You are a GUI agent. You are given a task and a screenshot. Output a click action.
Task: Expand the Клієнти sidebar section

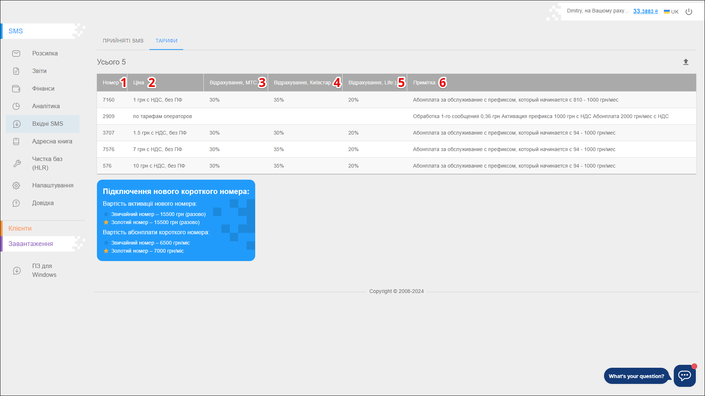point(20,228)
